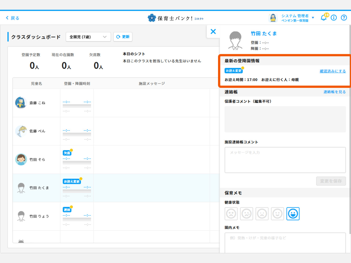Viewport: 351px width, 263px height.
Task: Click 斎藤 こね's avatar icon
Action: 21,103
